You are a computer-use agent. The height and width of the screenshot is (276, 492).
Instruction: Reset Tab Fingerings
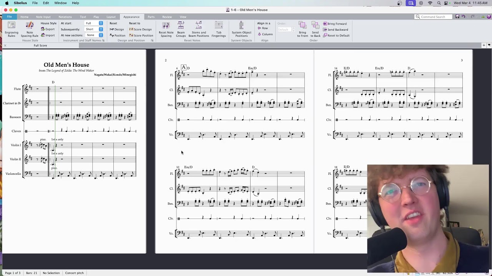tap(219, 29)
